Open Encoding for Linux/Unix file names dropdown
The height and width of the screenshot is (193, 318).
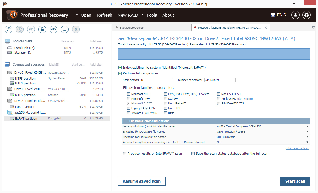pyautogui.click(x=263, y=137)
